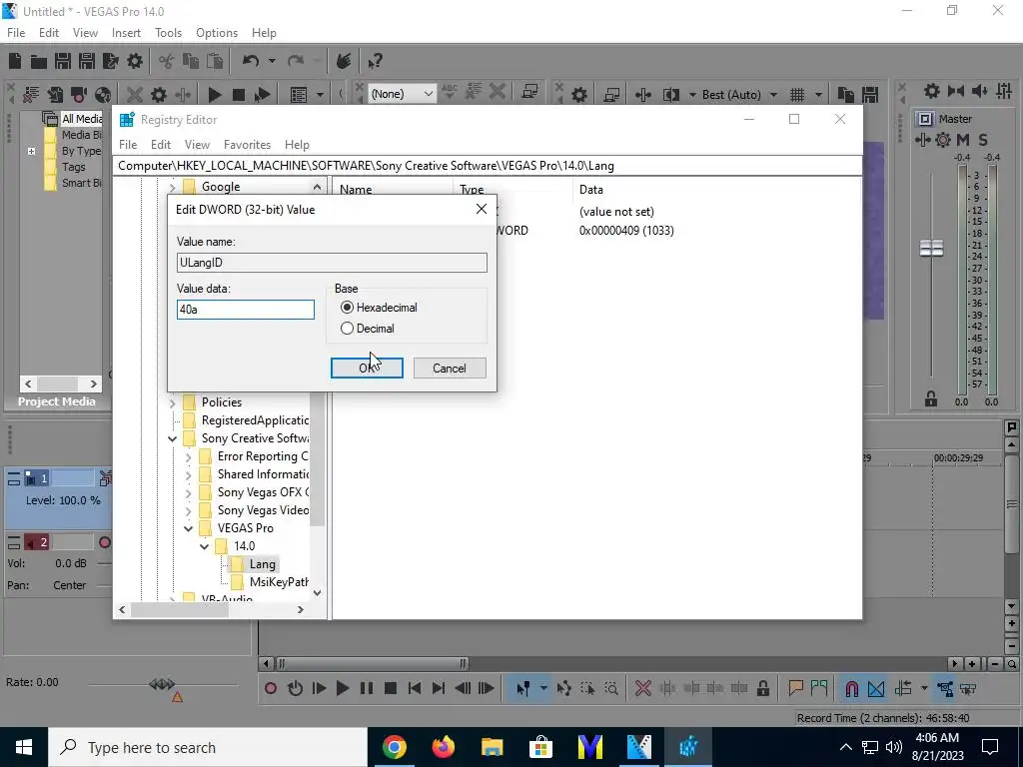
Task: Toggle Solo (S) on the Master bus
Action: (983, 140)
